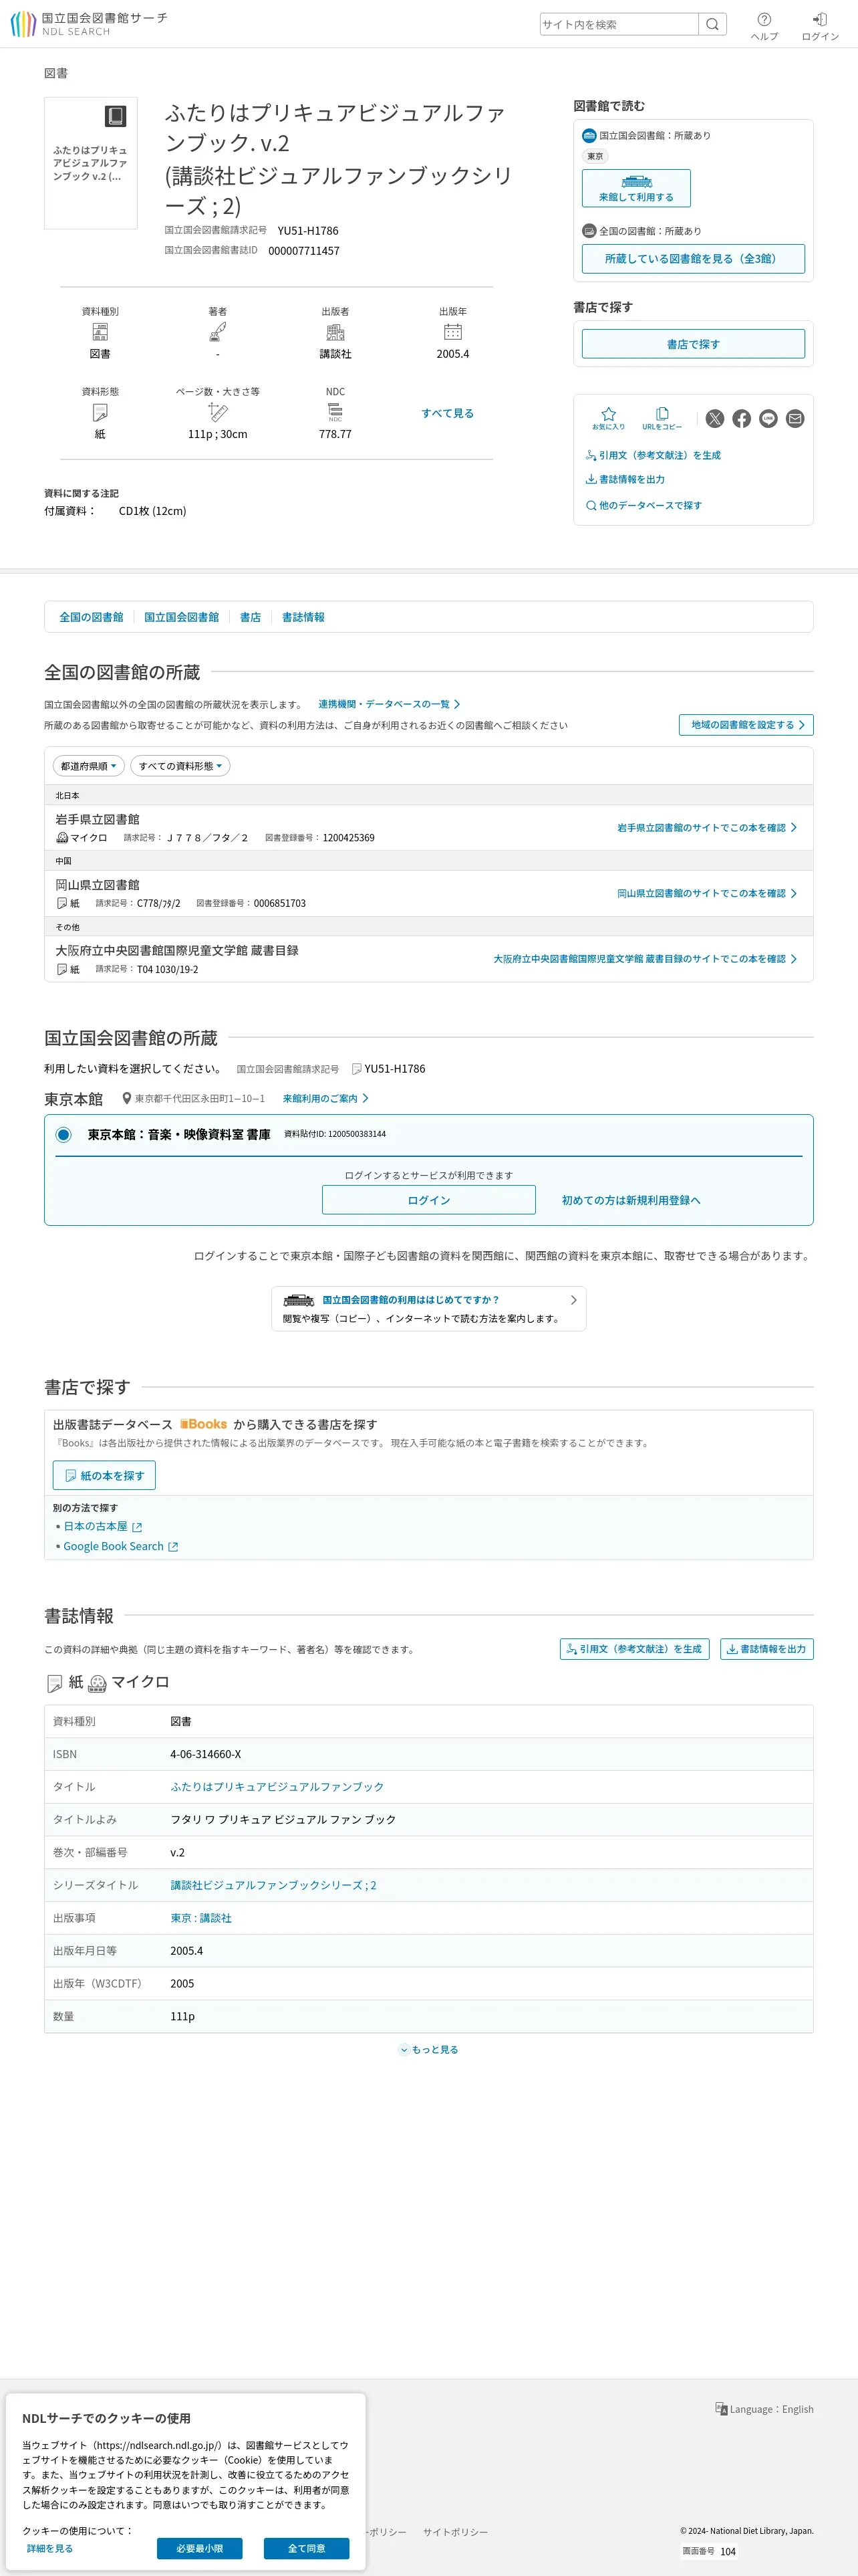Click the NDL Search logo
The height and width of the screenshot is (2576, 858).
[88, 24]
